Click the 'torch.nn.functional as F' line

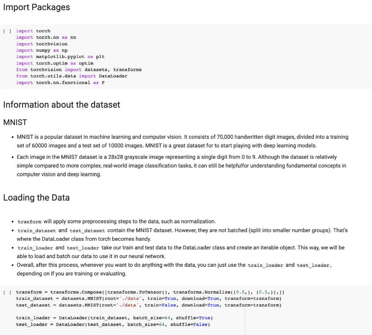61,83
